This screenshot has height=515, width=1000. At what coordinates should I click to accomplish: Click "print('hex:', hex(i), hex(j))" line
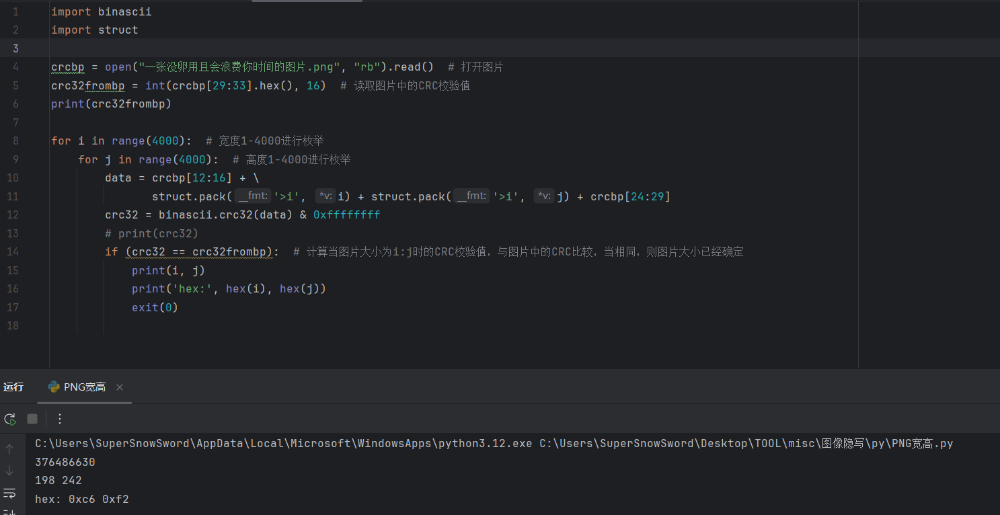[229, 288]
